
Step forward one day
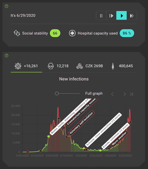[111, 15]
